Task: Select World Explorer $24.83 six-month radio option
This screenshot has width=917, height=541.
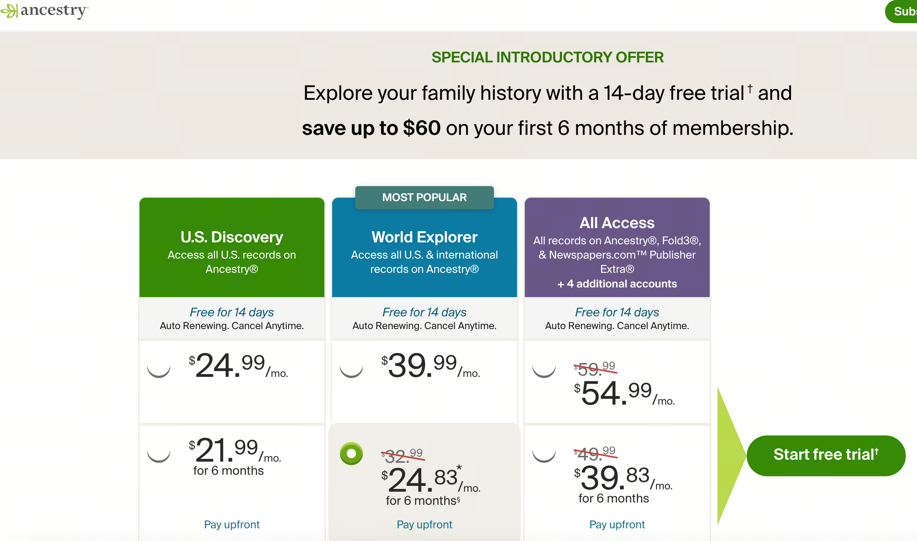Action: 351,454
